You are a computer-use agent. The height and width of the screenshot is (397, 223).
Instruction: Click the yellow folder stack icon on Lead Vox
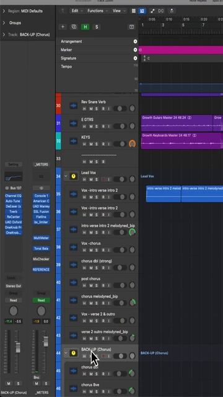pyautogui.click(x=74, y=176)
